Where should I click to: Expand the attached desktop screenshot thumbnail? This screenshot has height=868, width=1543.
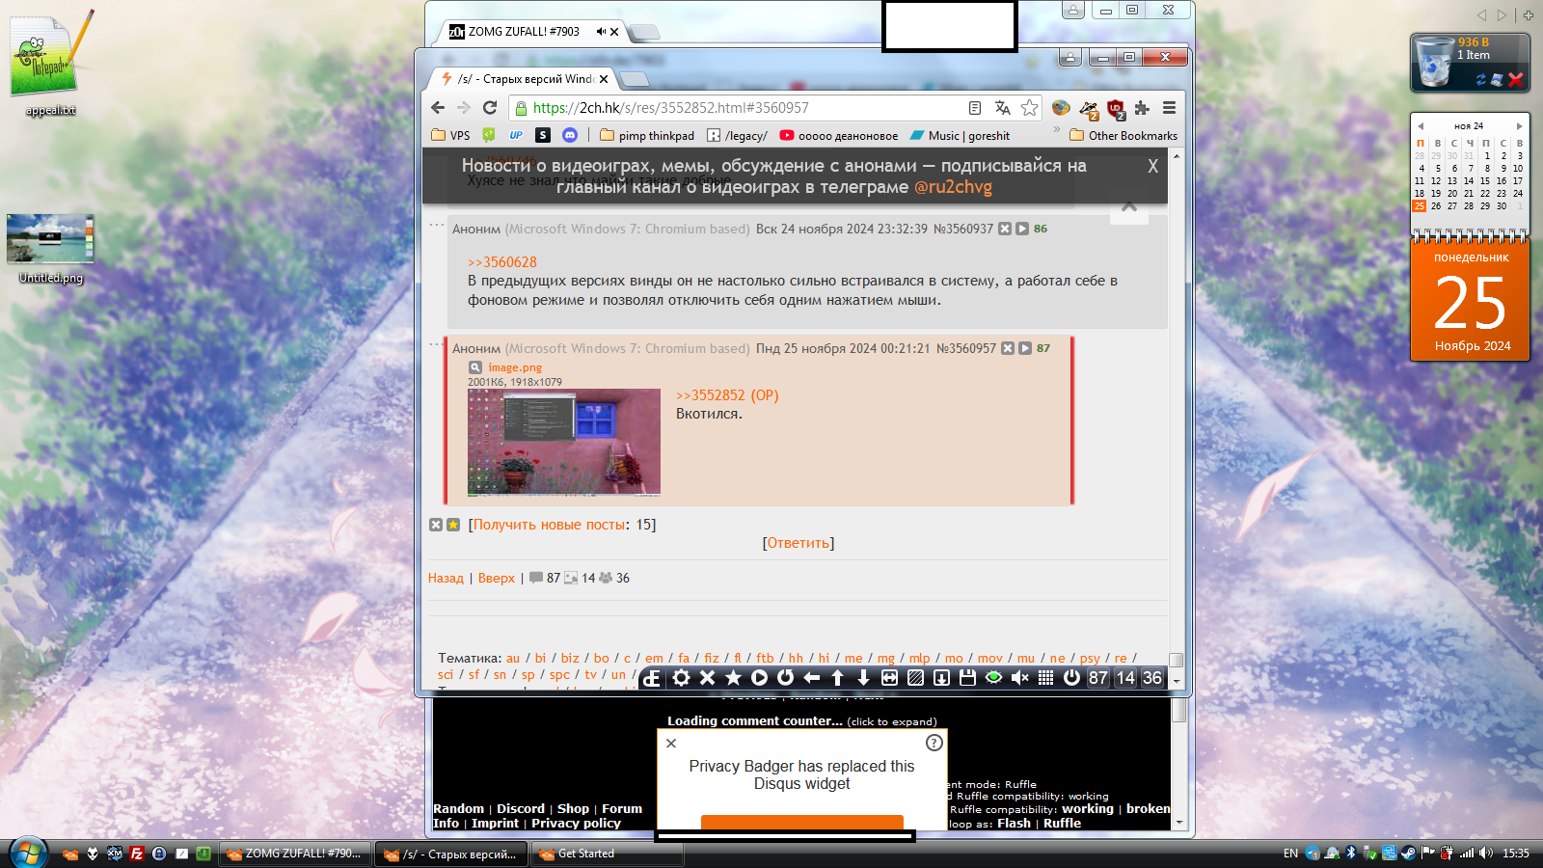pos(564,443)
